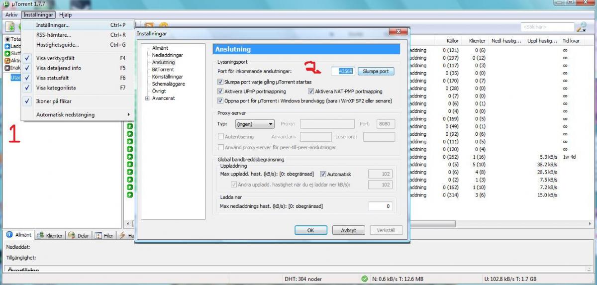Viewport: 597px width, 285px height.
Task: Click green torrent status icon in 0 (262) row
Action: pyautogui.click(x=130, y=157)
